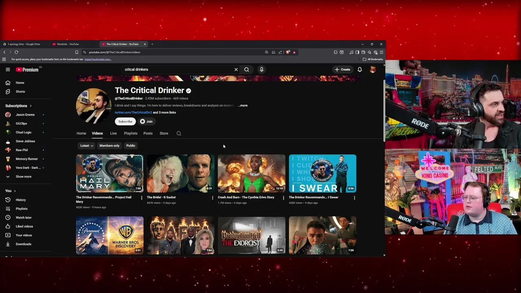Switch to the channel Store tab
Screen dimensions: 521x293
(x=164, y=133)
